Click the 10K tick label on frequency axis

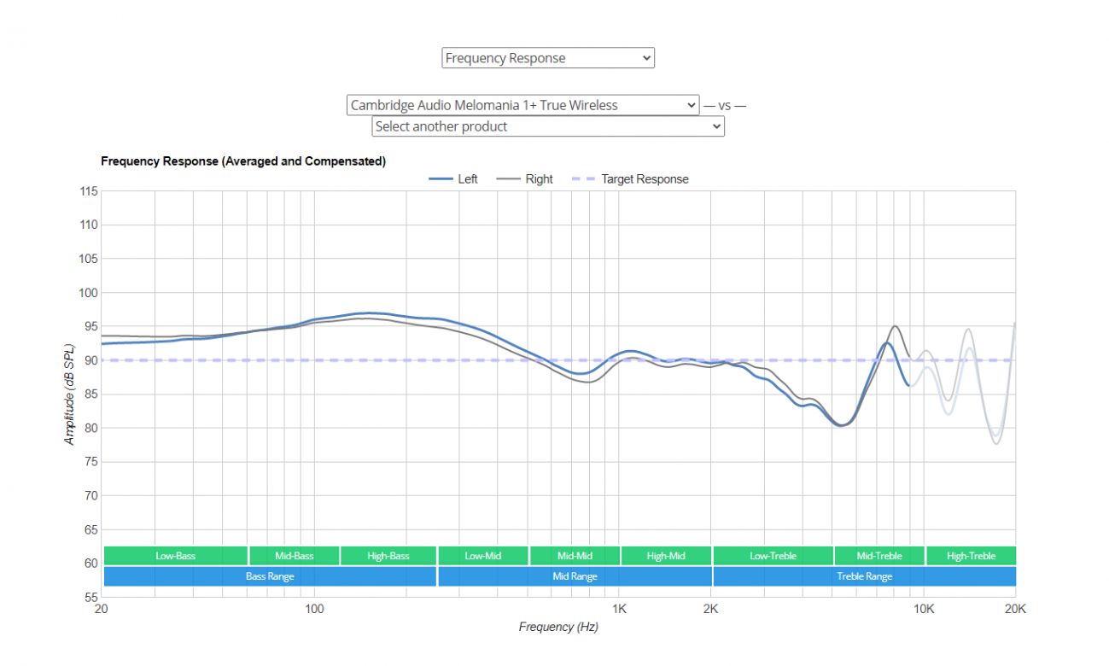click(924, 609)
